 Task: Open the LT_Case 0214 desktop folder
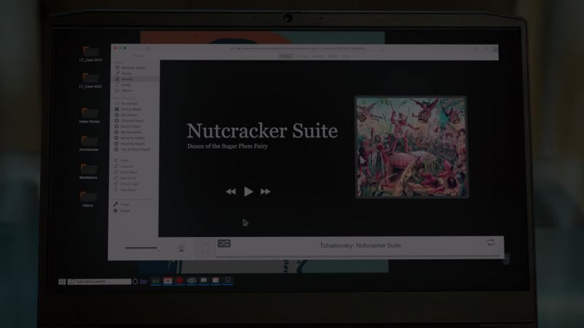click(x=90, y=54)
